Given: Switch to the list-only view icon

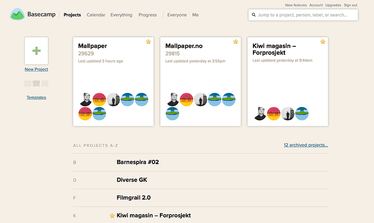Looking at the screenshot, I should (45, 84).
